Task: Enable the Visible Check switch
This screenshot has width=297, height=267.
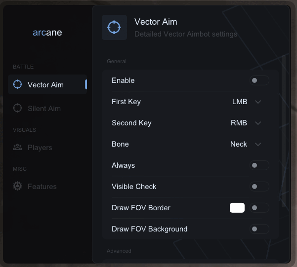Action: pos(259,187)
